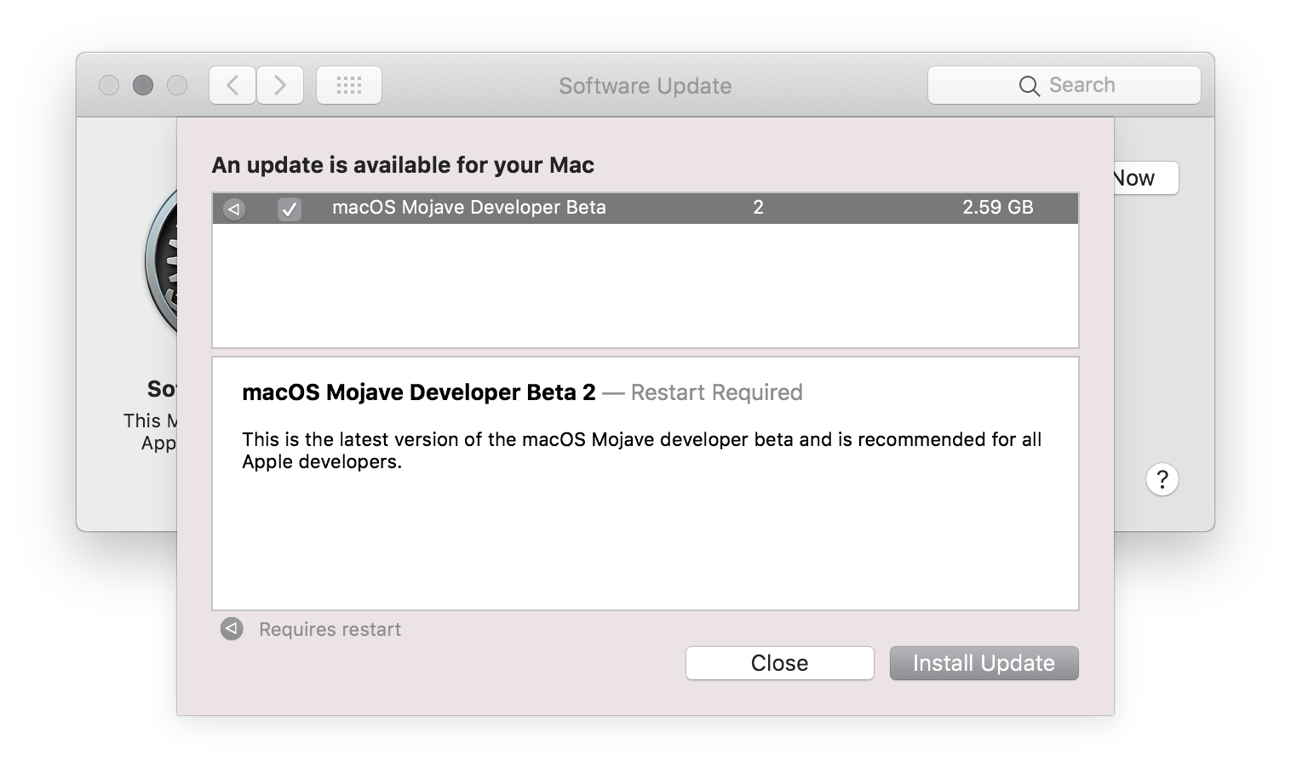
Task: Click the partially hidden Now button
Action: (x=1145, y=178)
